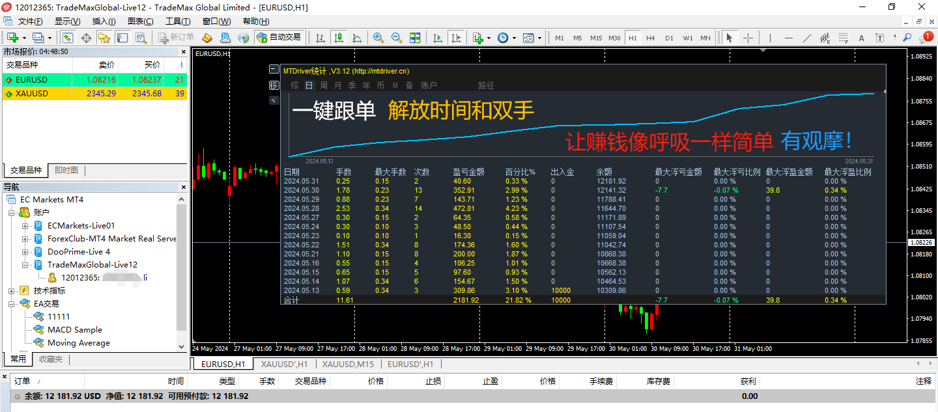Toggle the 自动交易 auto trading button

[279, 38]
